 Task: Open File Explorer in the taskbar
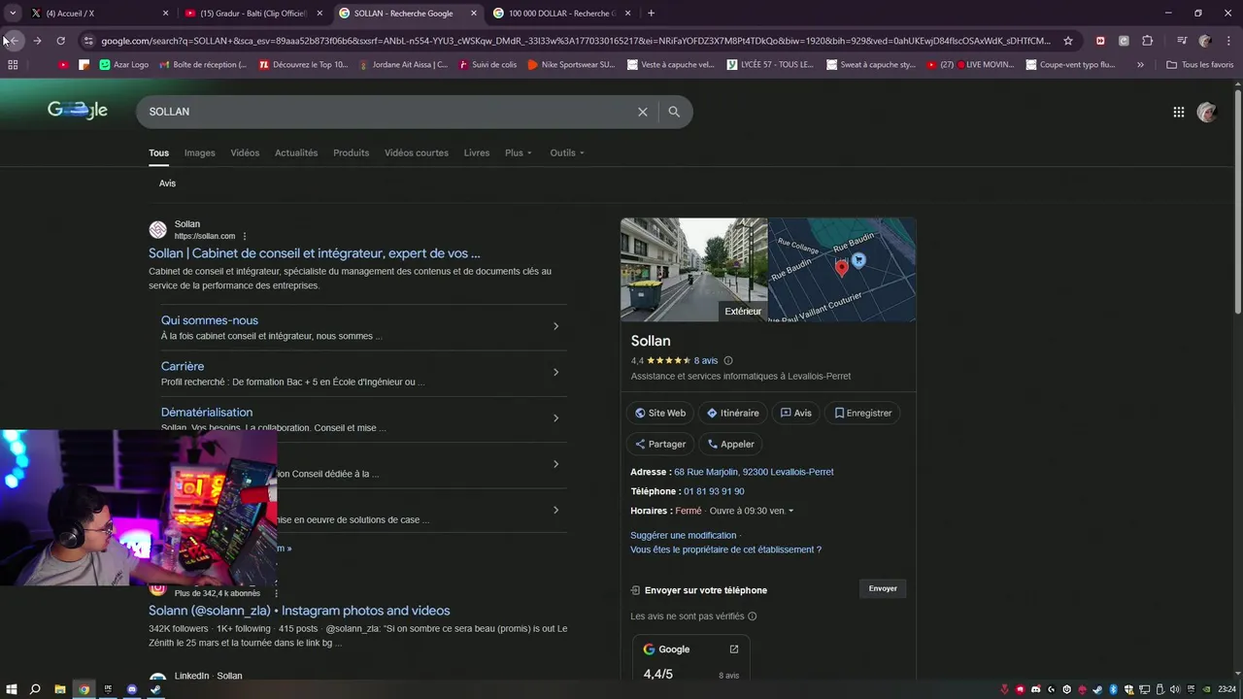[59, 689]
